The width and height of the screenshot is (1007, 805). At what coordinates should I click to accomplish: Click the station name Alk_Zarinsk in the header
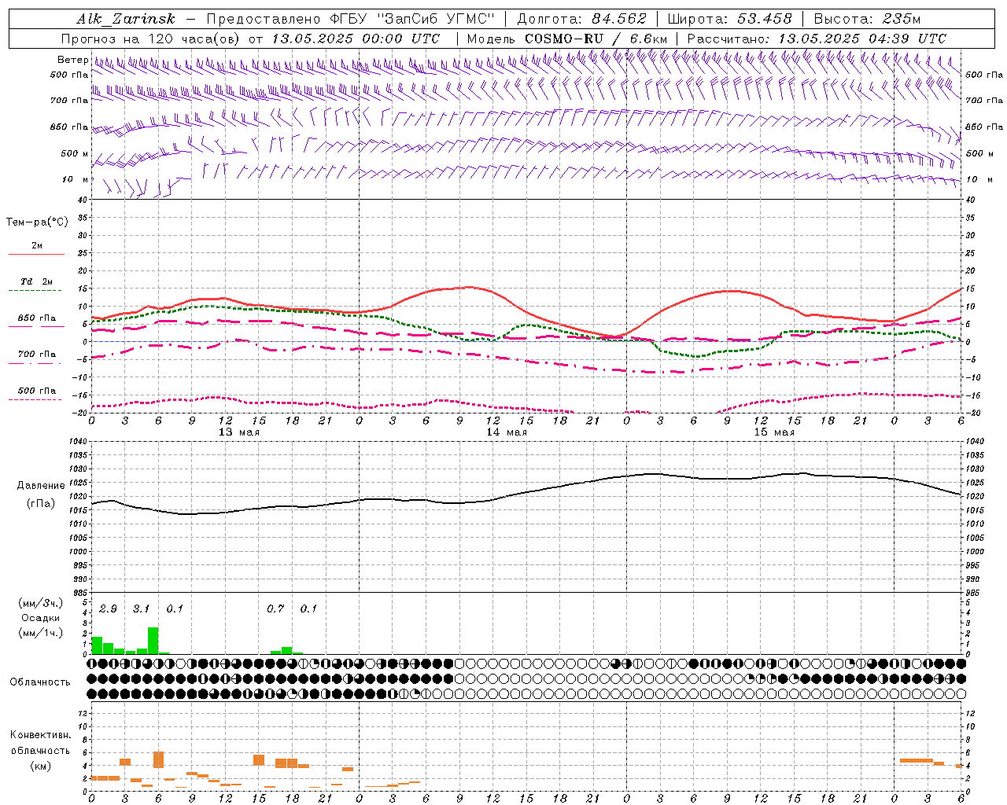coord(126,19)
